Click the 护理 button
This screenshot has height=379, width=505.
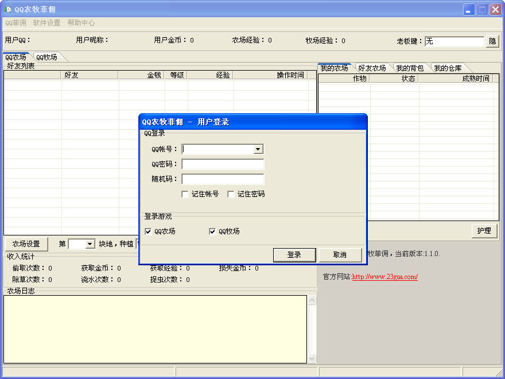484,231
